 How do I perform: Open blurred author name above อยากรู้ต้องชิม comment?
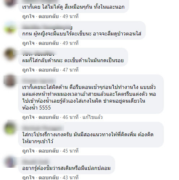pos(36,162)
